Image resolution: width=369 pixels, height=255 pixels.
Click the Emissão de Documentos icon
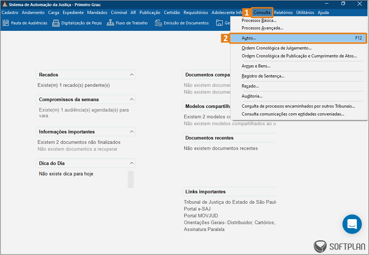coord(159,23)
